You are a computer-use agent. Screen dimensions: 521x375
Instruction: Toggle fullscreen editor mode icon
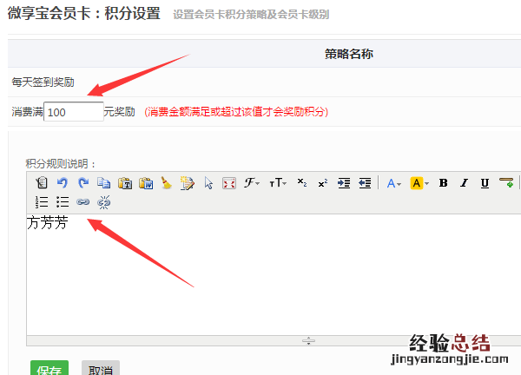pyautogui.click(x=229, y=183)
